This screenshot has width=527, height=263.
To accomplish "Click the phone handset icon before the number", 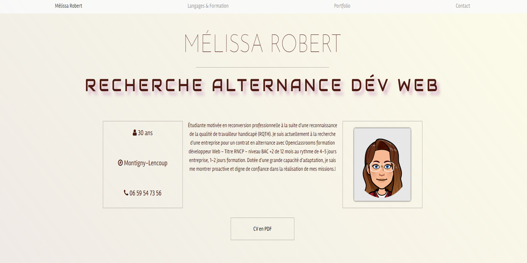I will pyautogui.click(x=126, y=193).
